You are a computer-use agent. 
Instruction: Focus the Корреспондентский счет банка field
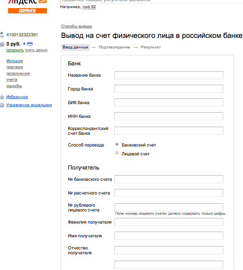point(169,131)
